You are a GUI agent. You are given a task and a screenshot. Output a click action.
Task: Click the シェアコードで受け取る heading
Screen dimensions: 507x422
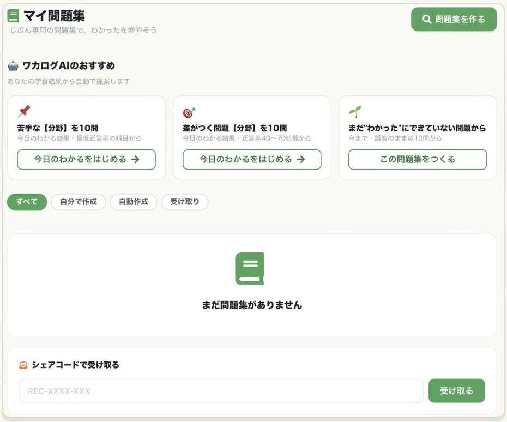pos(75,365)
